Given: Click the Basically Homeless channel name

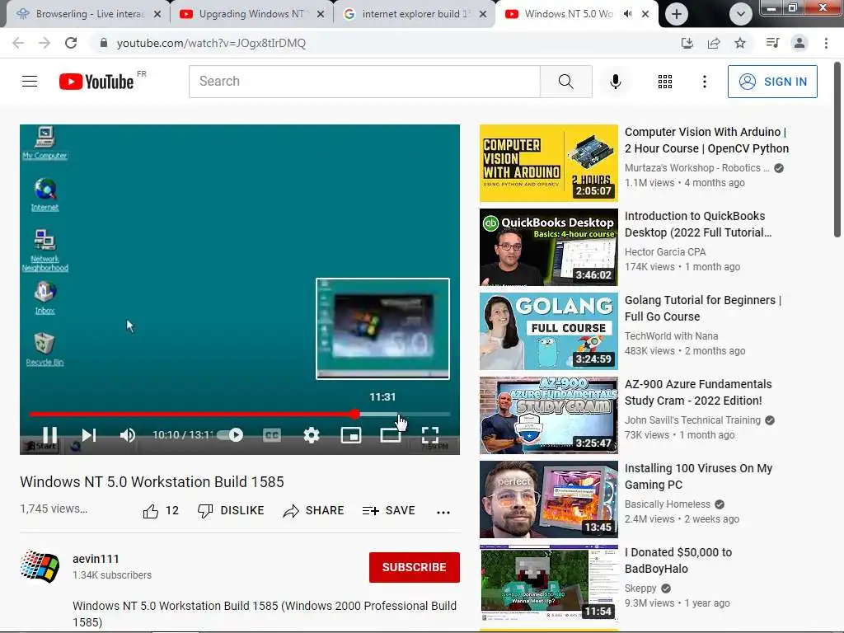Looking at the screenshot, I should pos(668,504).
